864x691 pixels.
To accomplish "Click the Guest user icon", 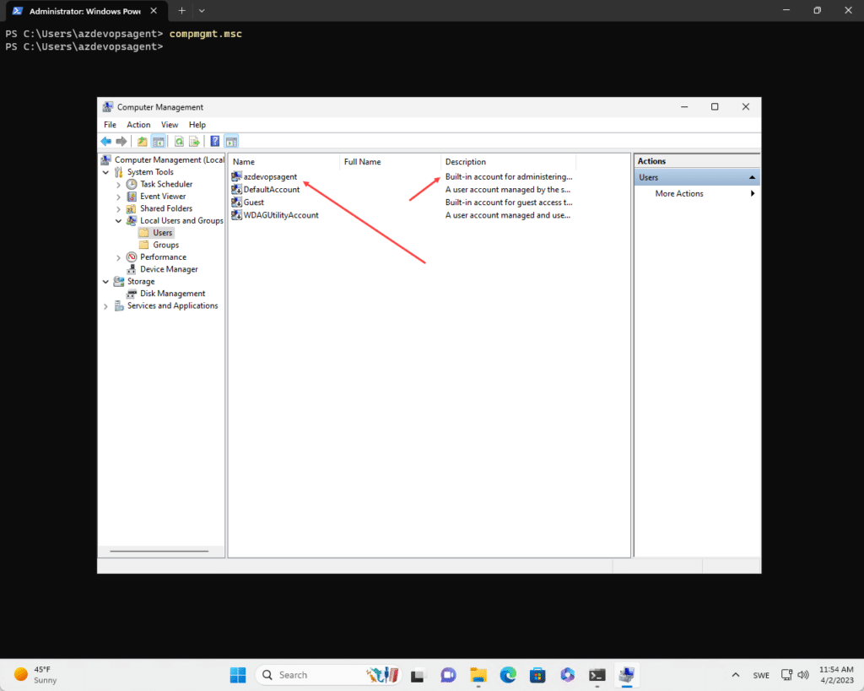I will pyautogui.click(x=237, y=202).
